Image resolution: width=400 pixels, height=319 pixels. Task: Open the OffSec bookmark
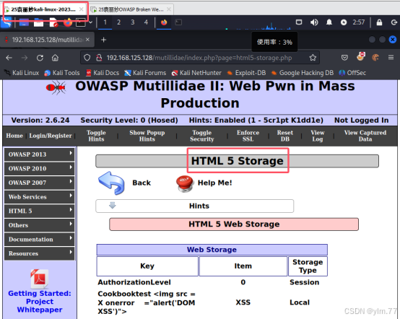point(352,73)
